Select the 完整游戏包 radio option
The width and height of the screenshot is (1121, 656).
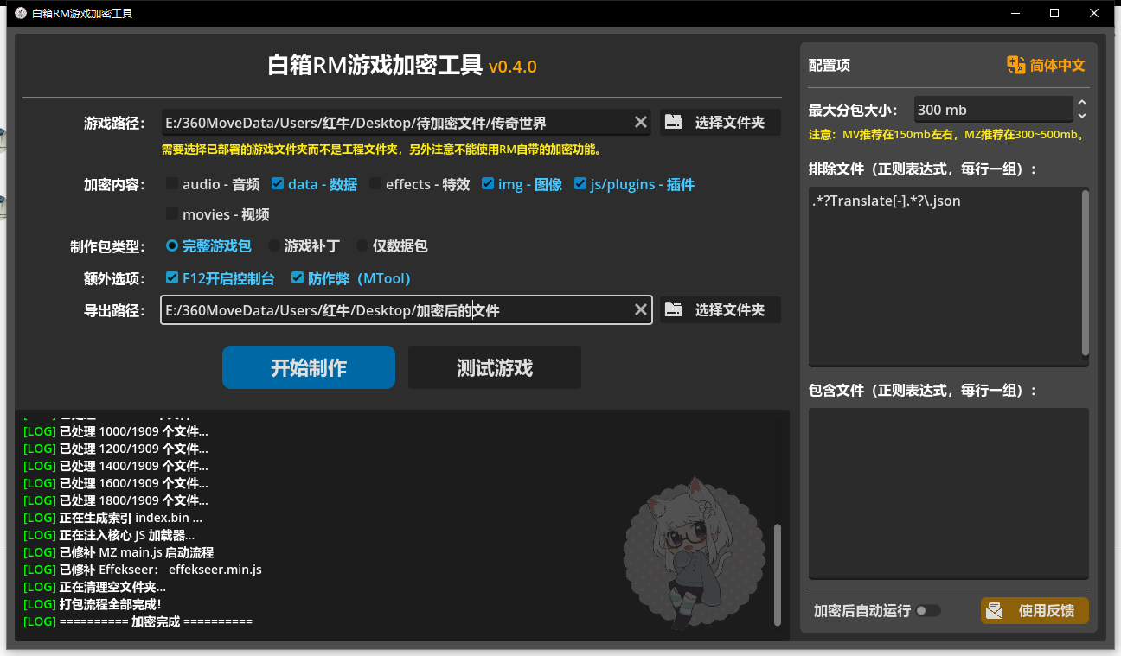coord(172,245)
